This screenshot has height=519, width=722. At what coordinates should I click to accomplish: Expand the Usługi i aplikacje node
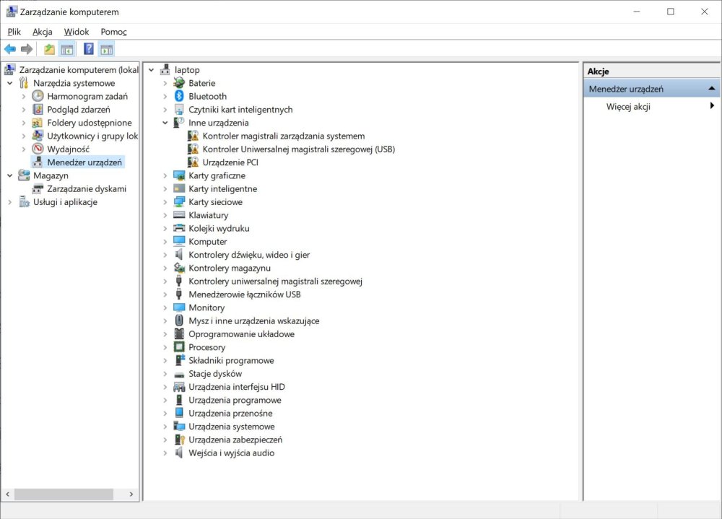point(9,202)
